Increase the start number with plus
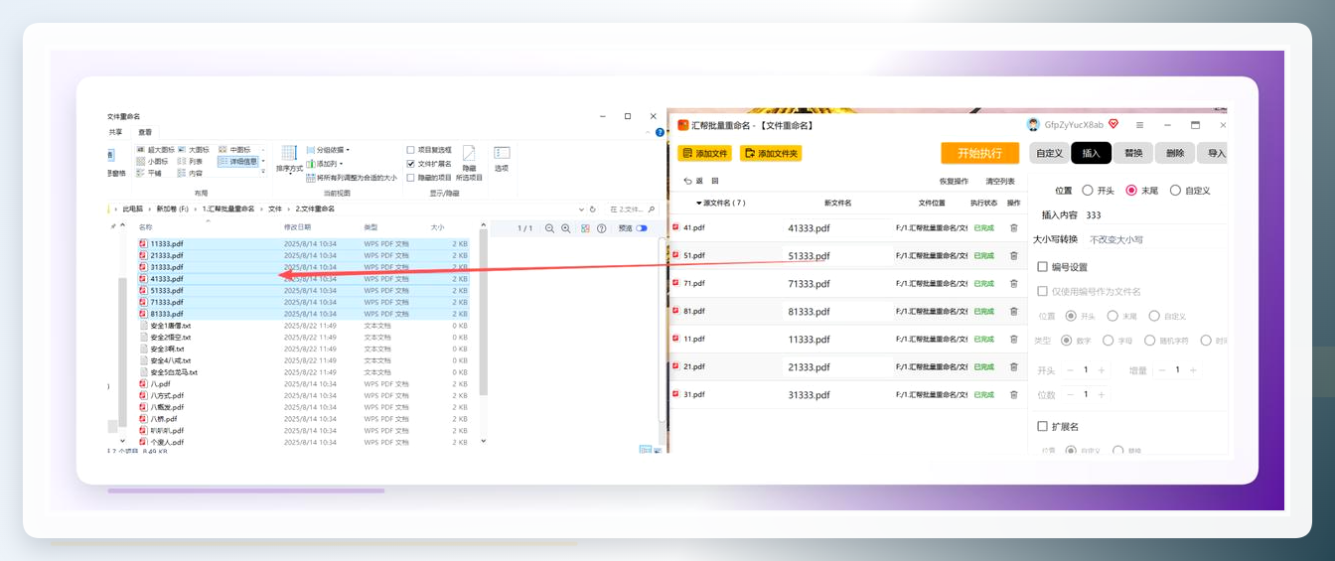The height and width of the screenshot is (561, 1335). (x=1102, y=369)
